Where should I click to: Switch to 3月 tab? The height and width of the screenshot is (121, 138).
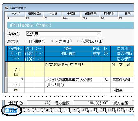click(x=40, y=110)
